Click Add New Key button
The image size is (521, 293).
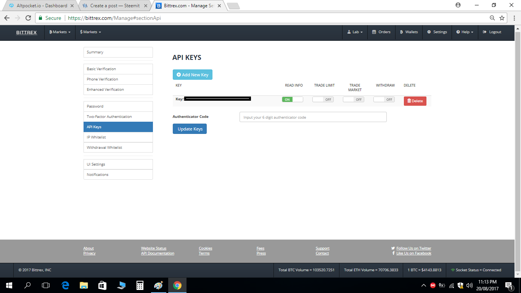coord(193,75)
